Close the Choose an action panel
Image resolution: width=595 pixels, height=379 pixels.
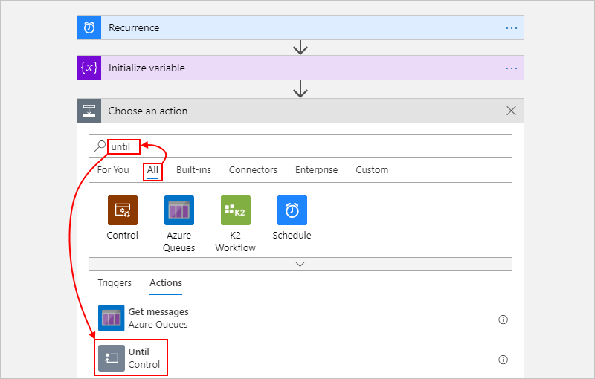511,111
